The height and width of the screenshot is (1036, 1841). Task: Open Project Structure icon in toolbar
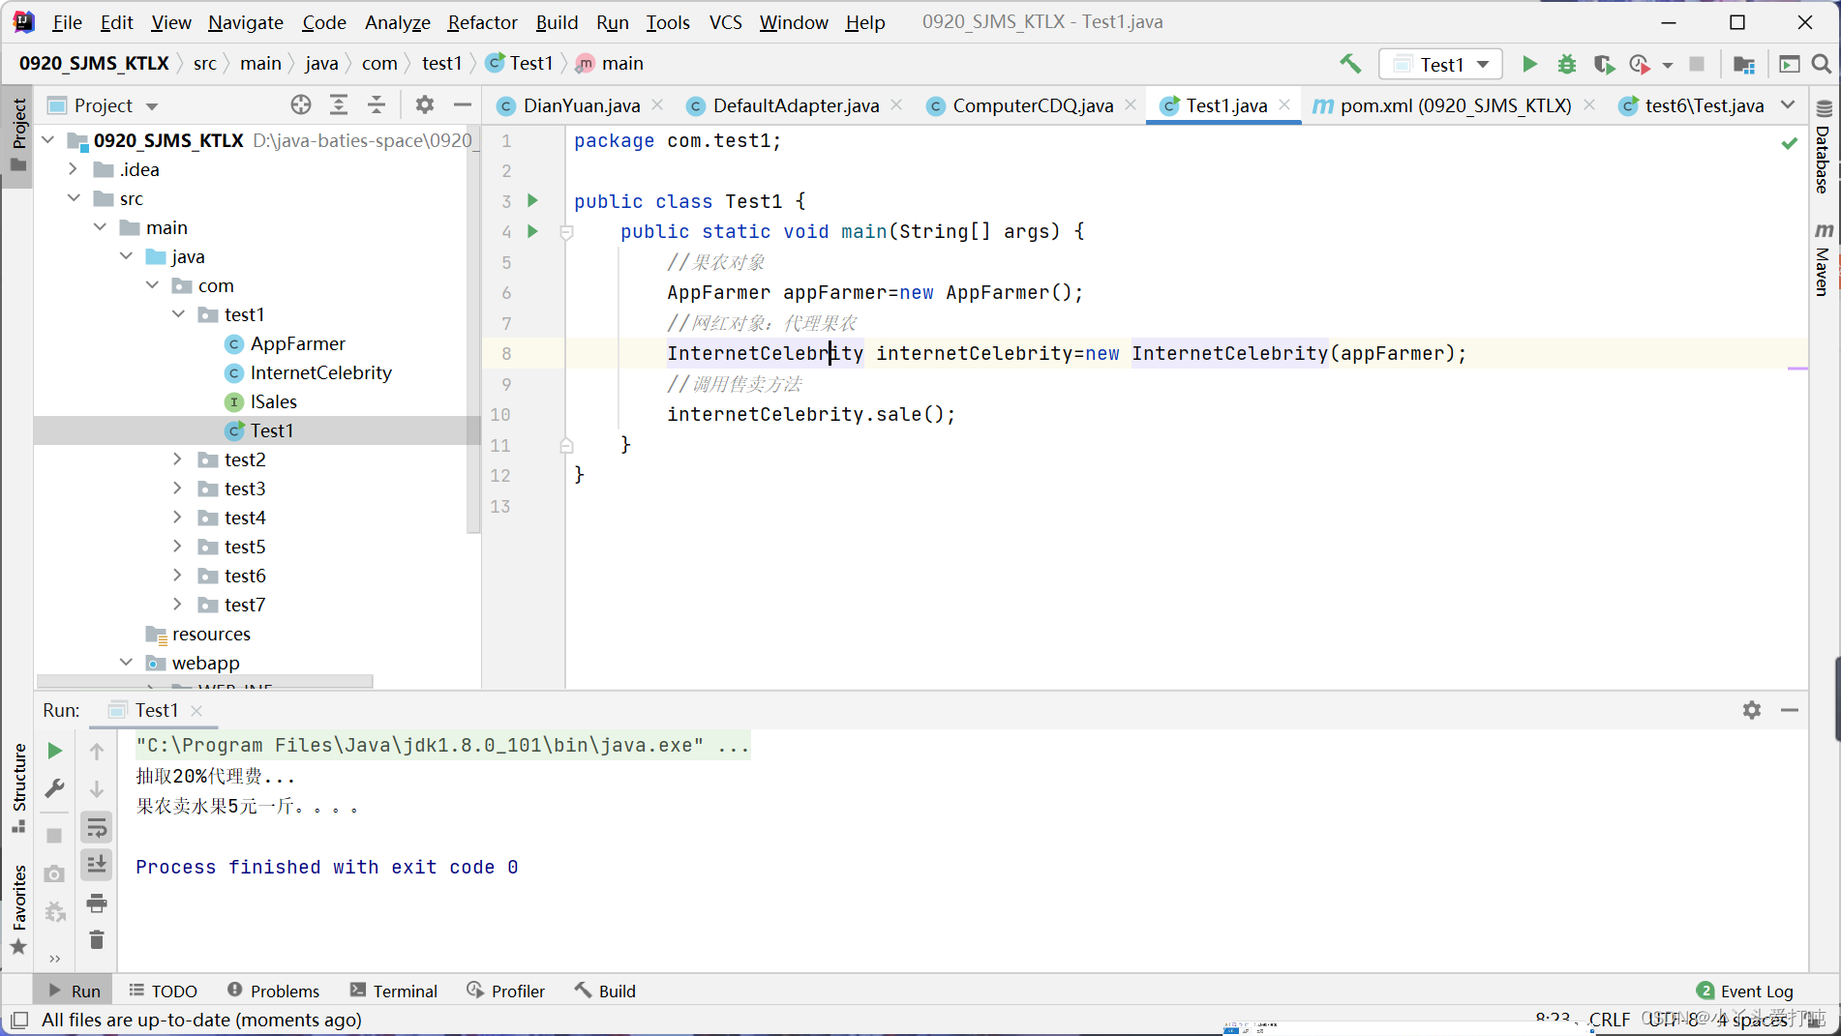tap(1743, 64)
